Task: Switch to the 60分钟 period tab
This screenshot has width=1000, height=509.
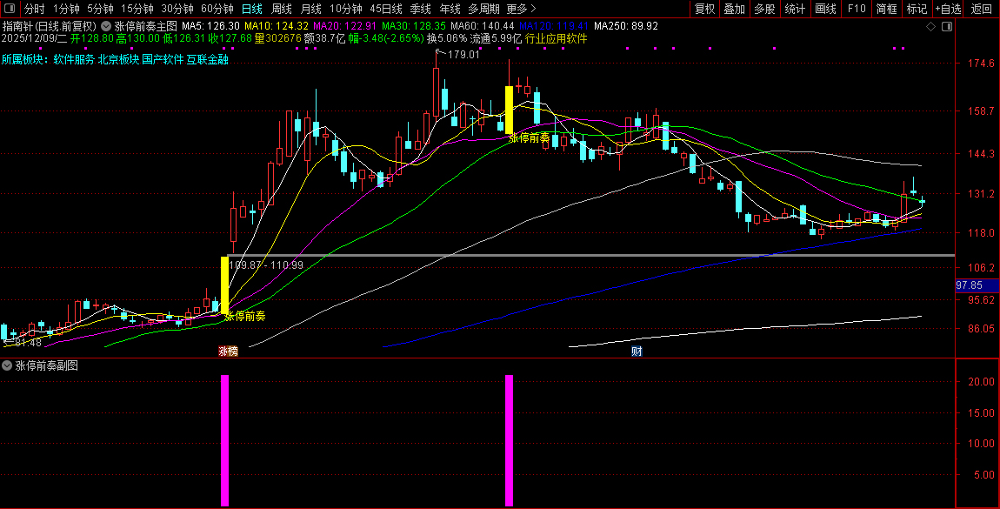Action: pyautogui.click(x=217, y=9)
